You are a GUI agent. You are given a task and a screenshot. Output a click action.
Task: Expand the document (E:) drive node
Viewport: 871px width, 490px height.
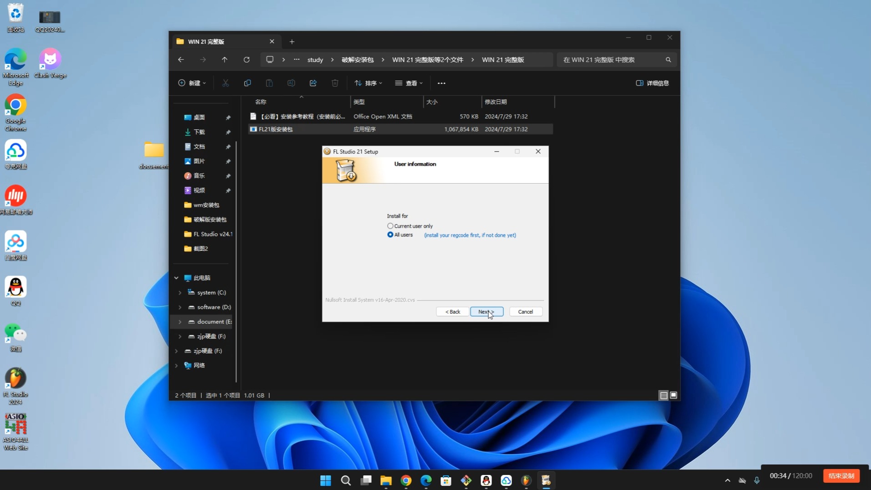click(x=180, y=322)
